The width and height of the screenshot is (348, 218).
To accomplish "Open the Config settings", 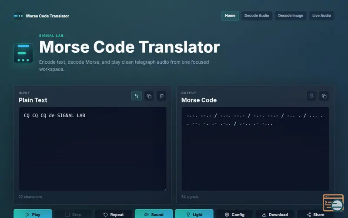I will point(234,214).
